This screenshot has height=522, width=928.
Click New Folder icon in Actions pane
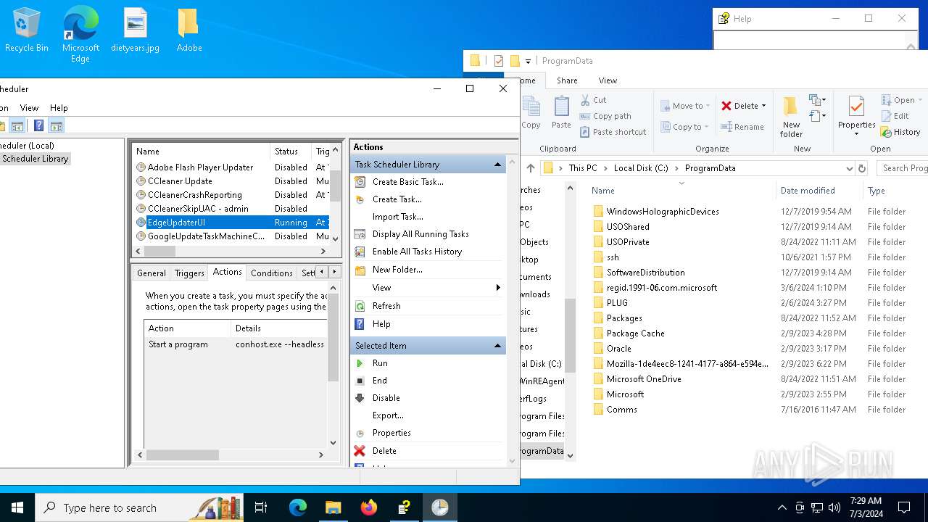(x=360, y=270)
